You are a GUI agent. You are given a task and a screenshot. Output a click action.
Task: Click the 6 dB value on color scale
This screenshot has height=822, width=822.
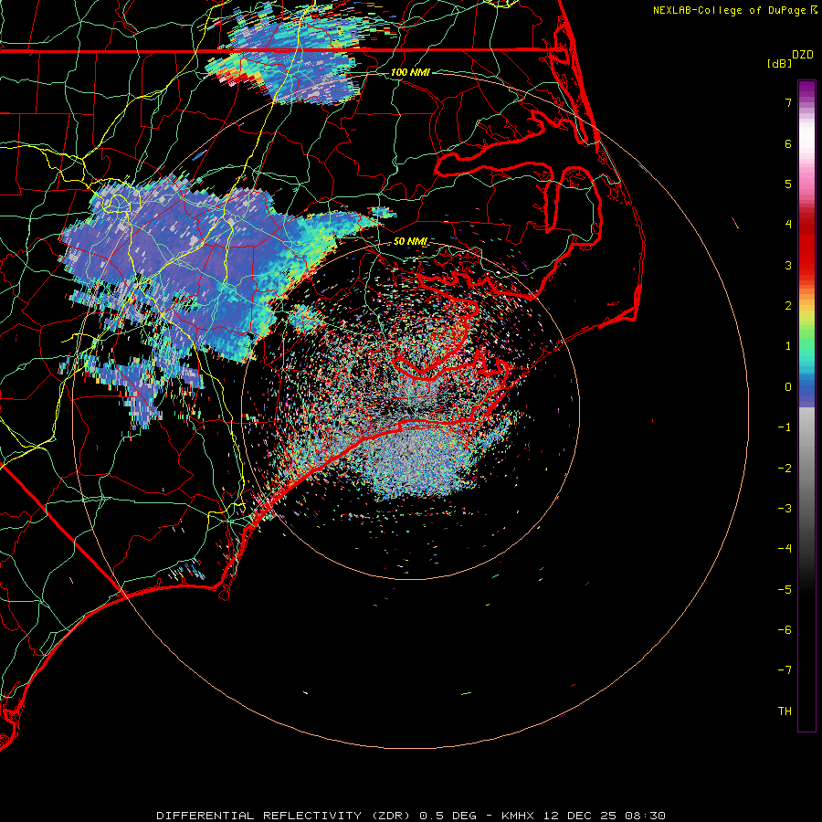pos(788,143)
